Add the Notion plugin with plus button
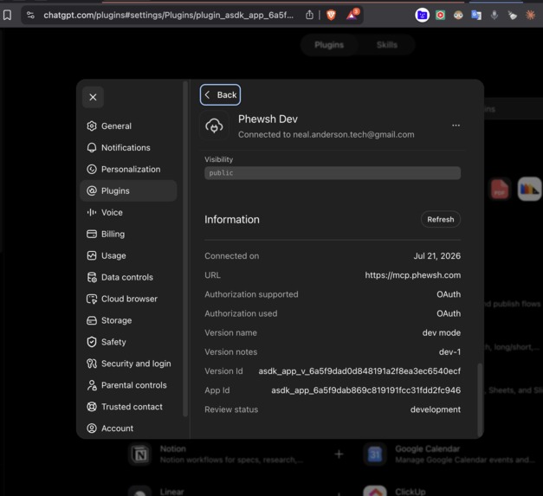This screenshot has height=496, width=543. (x=339, y=454)
